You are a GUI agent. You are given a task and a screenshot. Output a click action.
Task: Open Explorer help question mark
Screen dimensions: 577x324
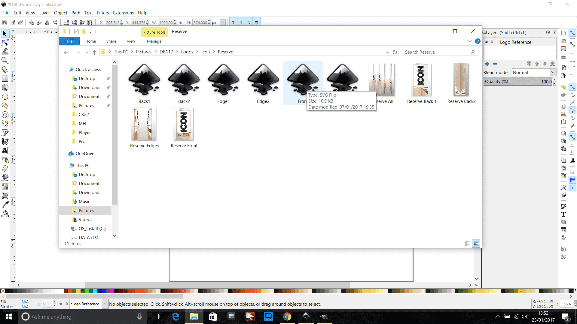pos(478,41)
